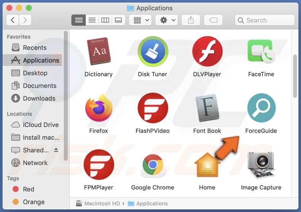Switch to column view mode
The height and width of the screenshot is (212, 301).
pos(105,20)
